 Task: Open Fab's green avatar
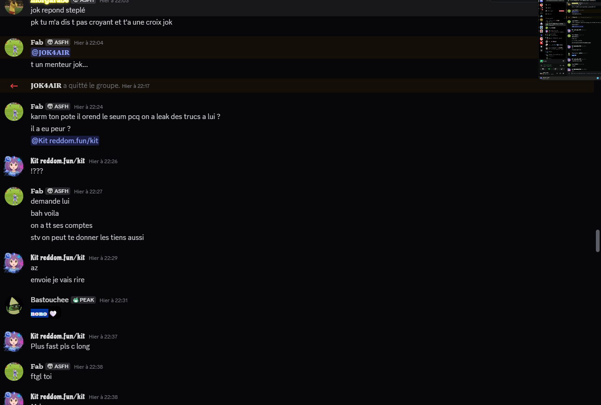(x=14, y=47)
